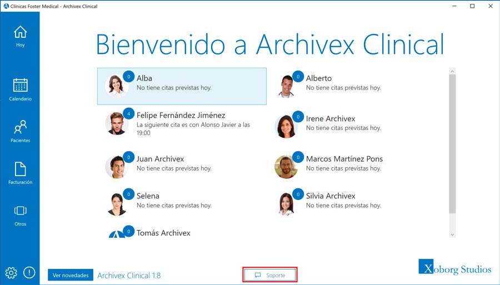Close the Archivex Clinical window
The width and height of the screenshot is (500, 285).
[x=491, y=6]
